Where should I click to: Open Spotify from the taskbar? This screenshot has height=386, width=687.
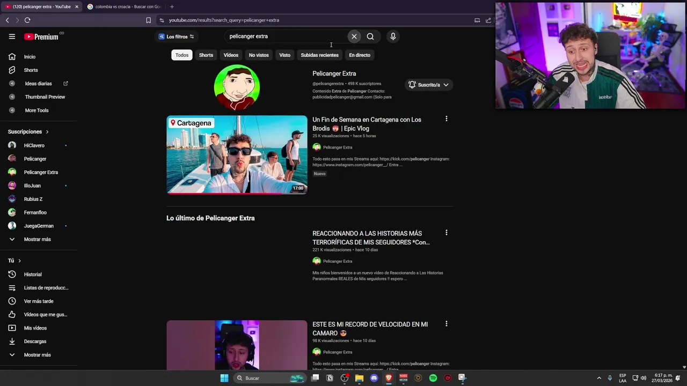pos(433,378)
